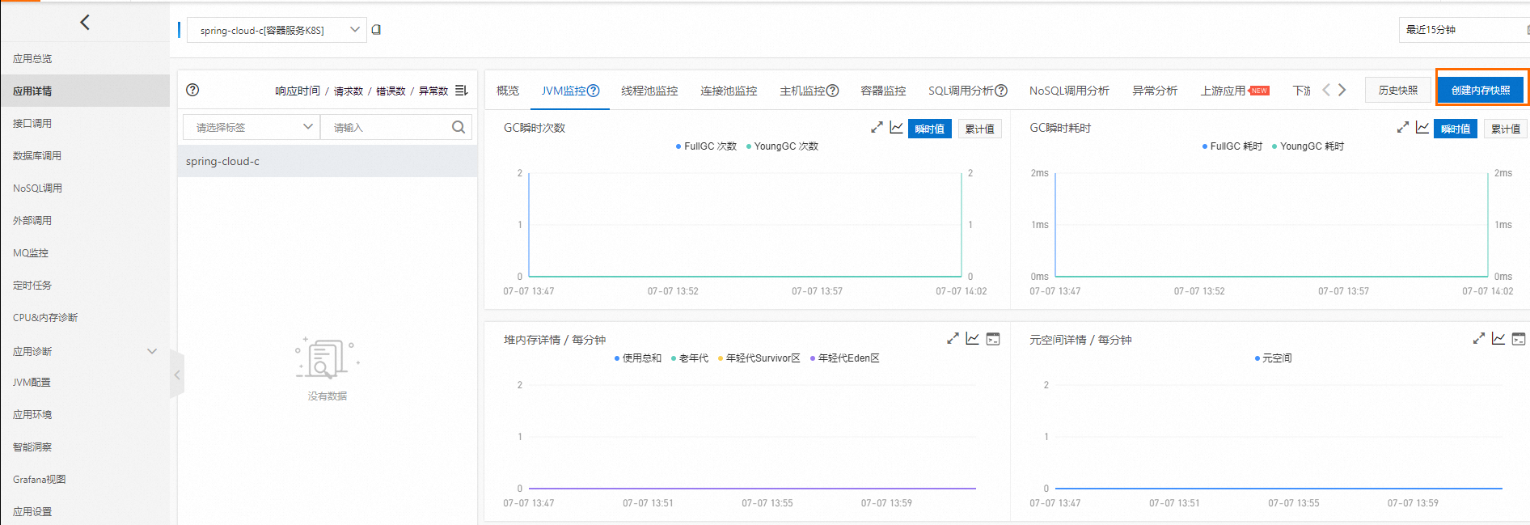Expand the GC瞬时耗时 chart to fullscreen
Viewport: 1530px width, 525px height.
click(x=1403, y=128)
